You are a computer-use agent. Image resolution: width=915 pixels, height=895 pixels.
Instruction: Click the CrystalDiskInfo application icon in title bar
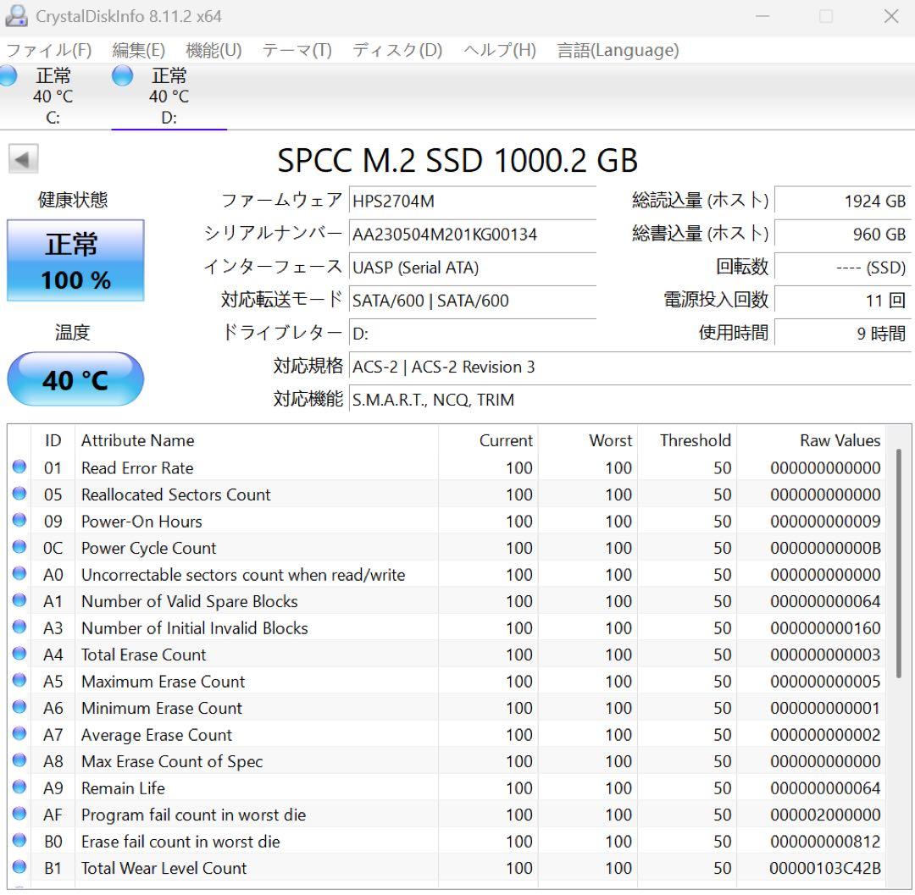17,15
